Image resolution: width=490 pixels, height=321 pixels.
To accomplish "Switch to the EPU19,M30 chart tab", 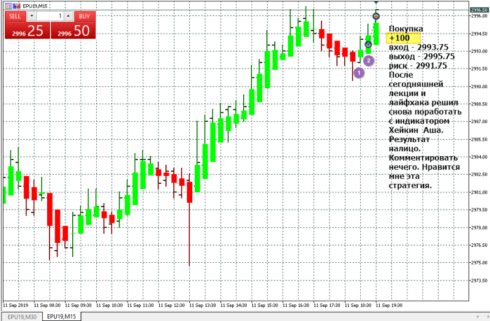I will (22, 317).
